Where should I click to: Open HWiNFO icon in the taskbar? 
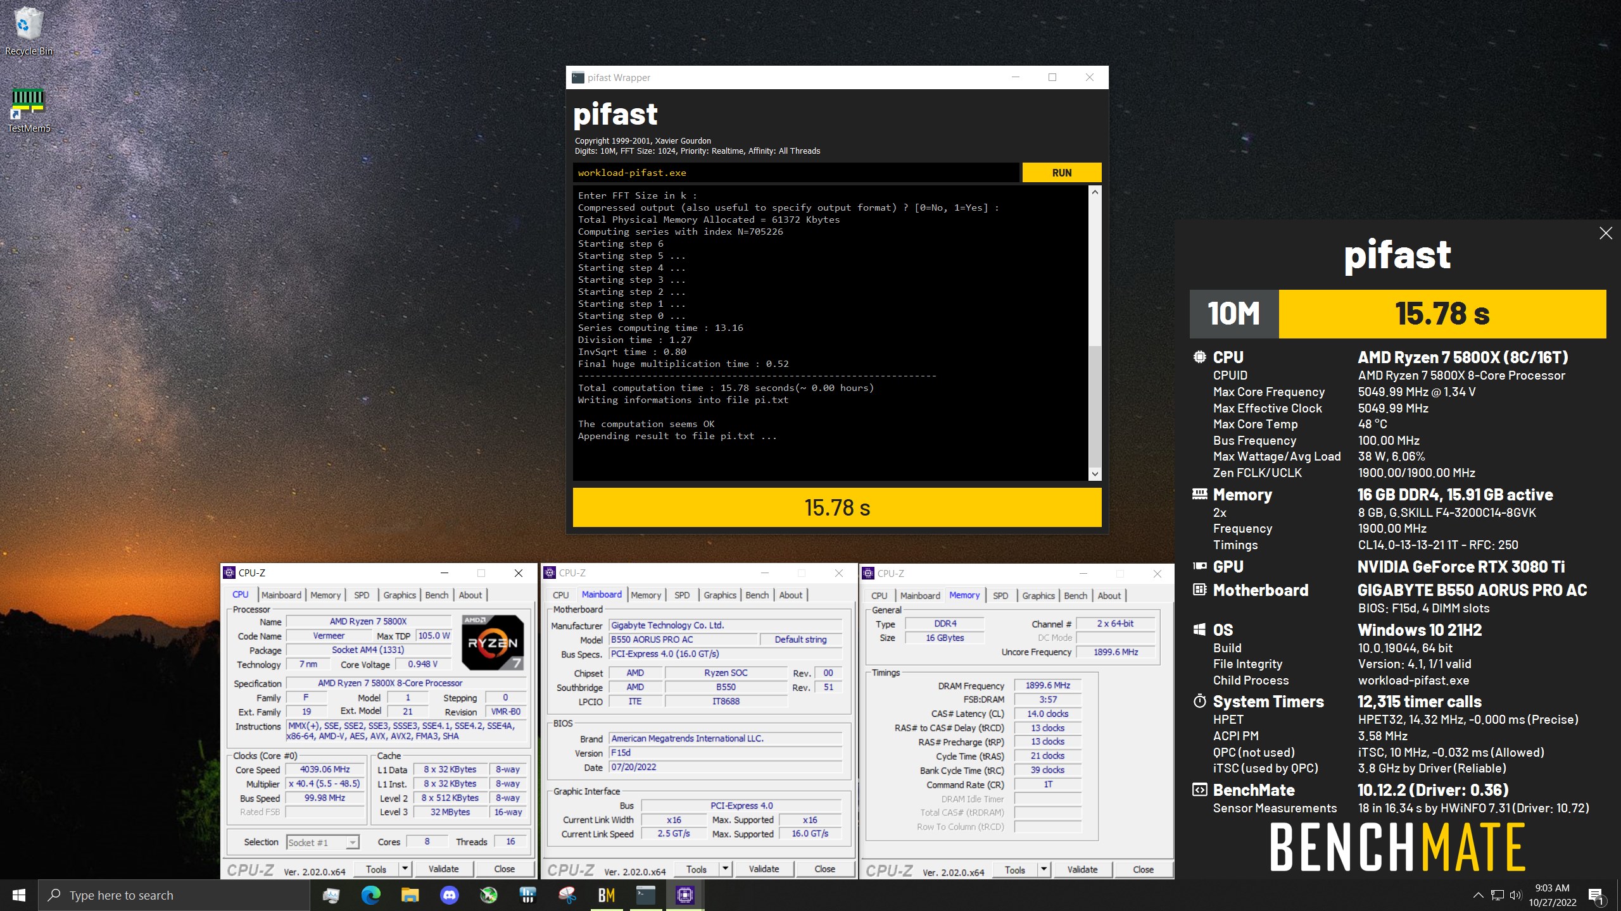coord(527,895)
